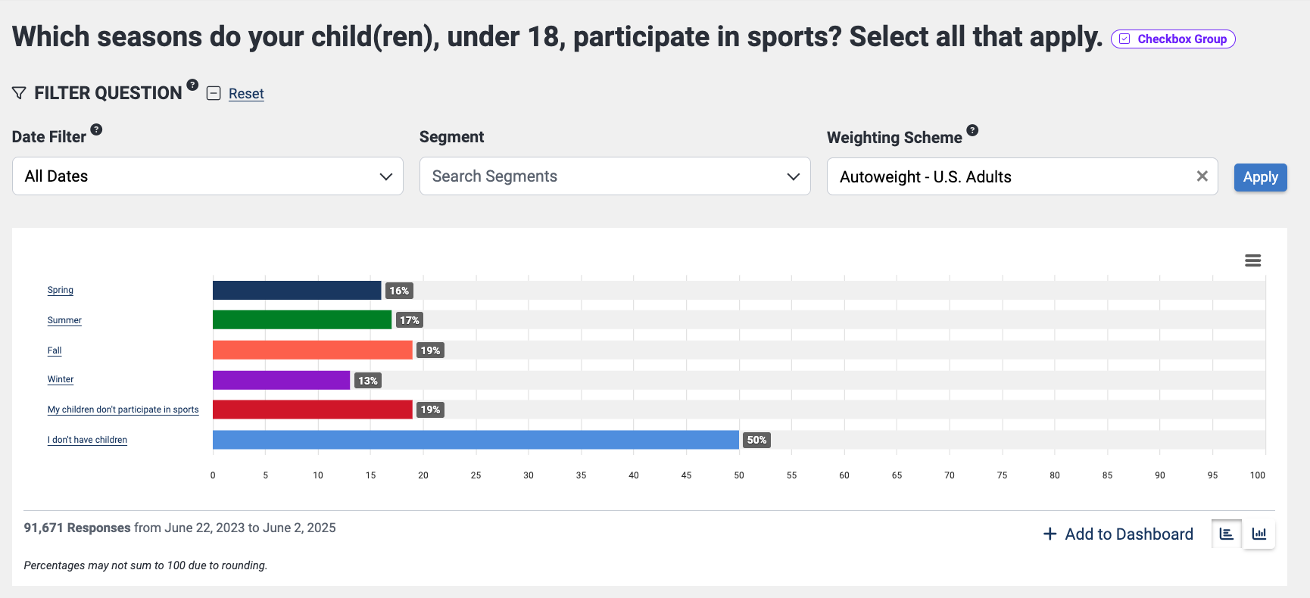This screenshot has height=598, width=1310.
Task: Open the chart hamburger menu
Action: 1252,260
